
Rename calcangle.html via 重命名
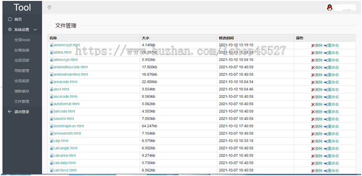tap(331, 148)
